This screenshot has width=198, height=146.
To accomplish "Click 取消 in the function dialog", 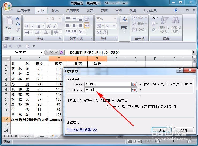I will 184,130.
